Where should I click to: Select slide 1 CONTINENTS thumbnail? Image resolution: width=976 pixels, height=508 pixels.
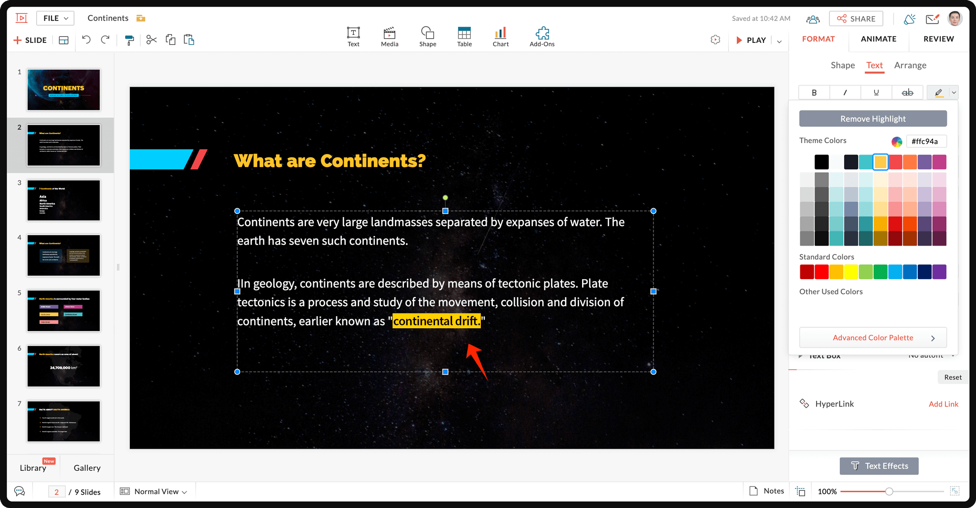point(64,90)
